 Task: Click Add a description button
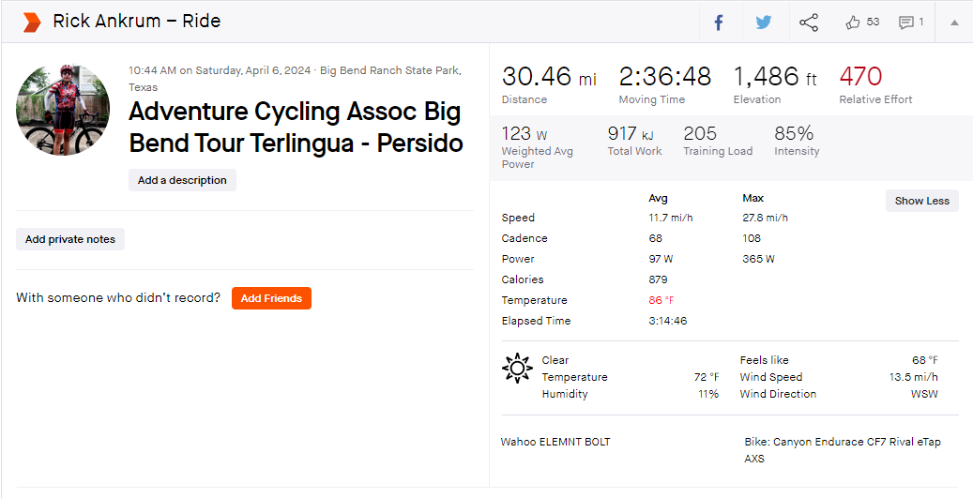tap(182, 180)
